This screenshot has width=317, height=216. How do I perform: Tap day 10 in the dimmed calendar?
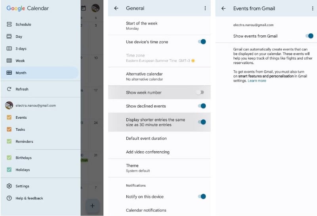[95, 58]
